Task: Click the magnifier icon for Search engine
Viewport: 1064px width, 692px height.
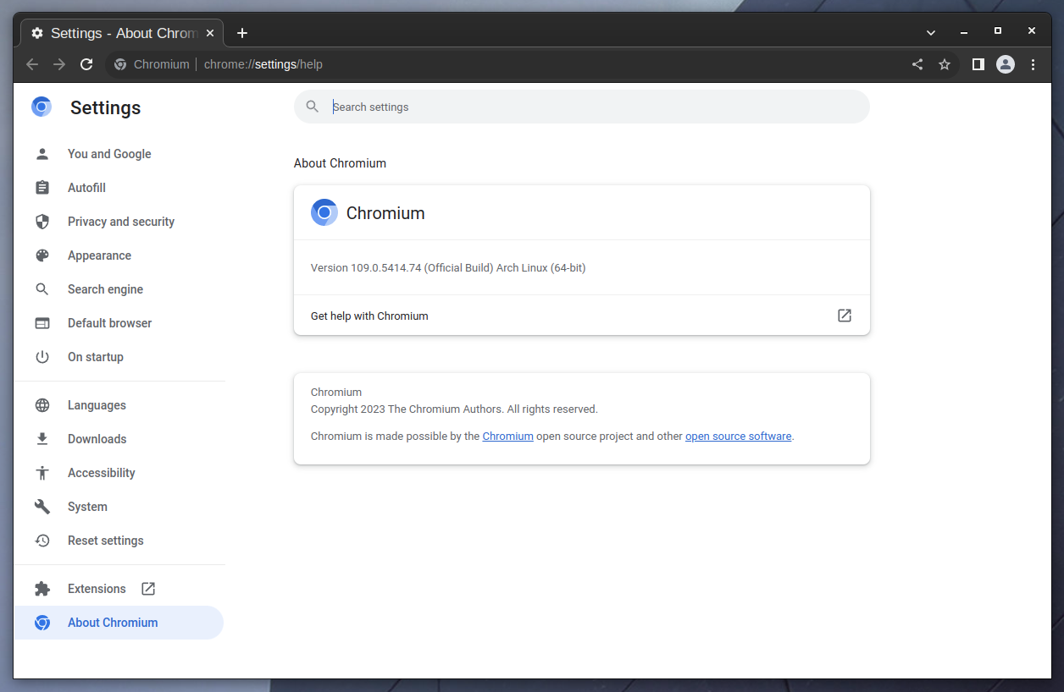Action: 42,289
